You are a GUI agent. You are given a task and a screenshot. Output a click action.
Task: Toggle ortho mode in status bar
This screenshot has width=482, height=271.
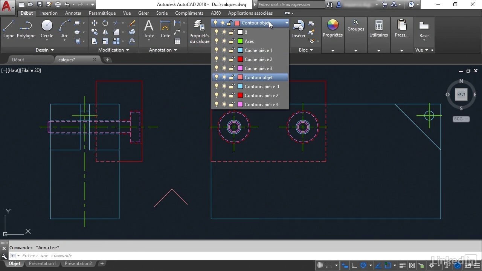coord(354,265)
